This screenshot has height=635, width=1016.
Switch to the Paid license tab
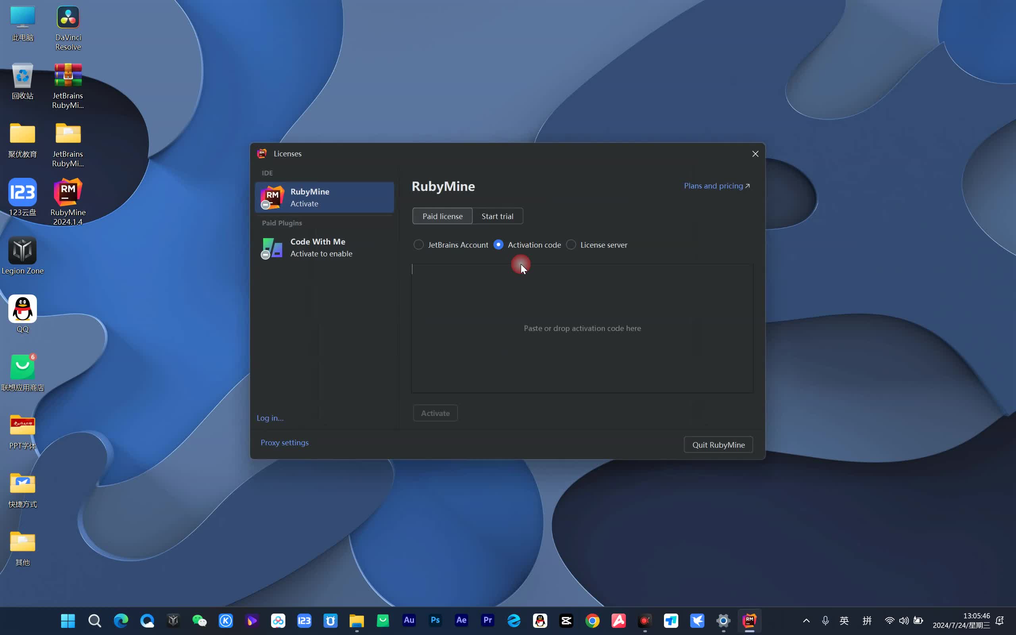(x=442, y=216)
